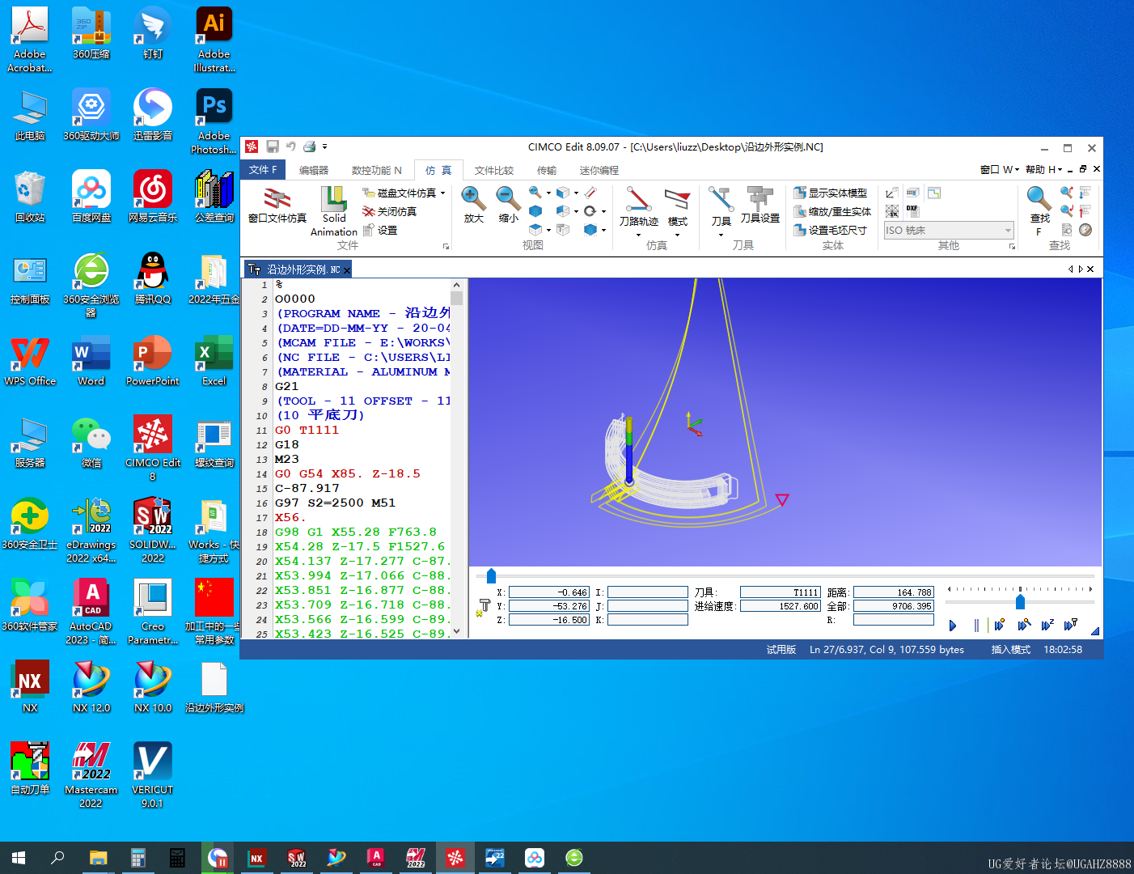
Task: Open the VERICUT 9.0.1 desktop shortcut
Action: [152, 774]
